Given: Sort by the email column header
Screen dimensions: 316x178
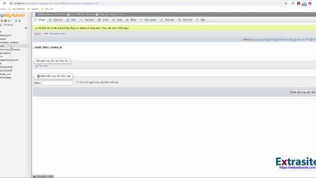Looking at the screenshot, I should 38,47.
